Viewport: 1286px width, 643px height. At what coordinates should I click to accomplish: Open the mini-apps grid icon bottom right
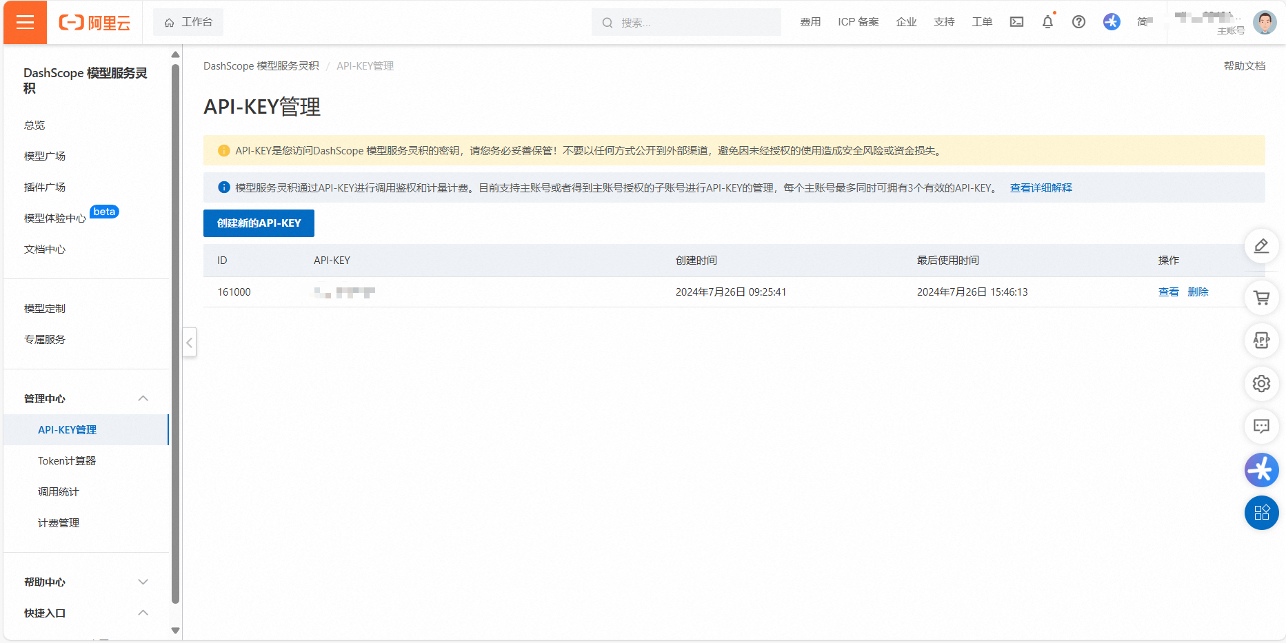pos(1261,513)
